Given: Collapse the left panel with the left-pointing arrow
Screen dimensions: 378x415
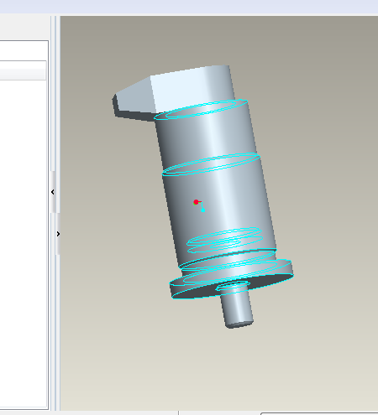Looking at the screenshot, I should click(x=53, y=192).
